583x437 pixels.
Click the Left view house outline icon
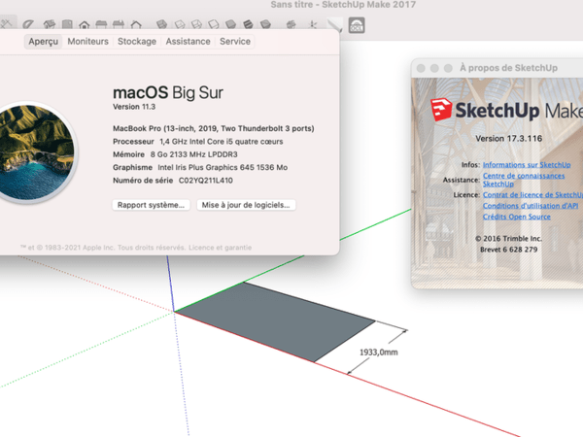point(138,22)
